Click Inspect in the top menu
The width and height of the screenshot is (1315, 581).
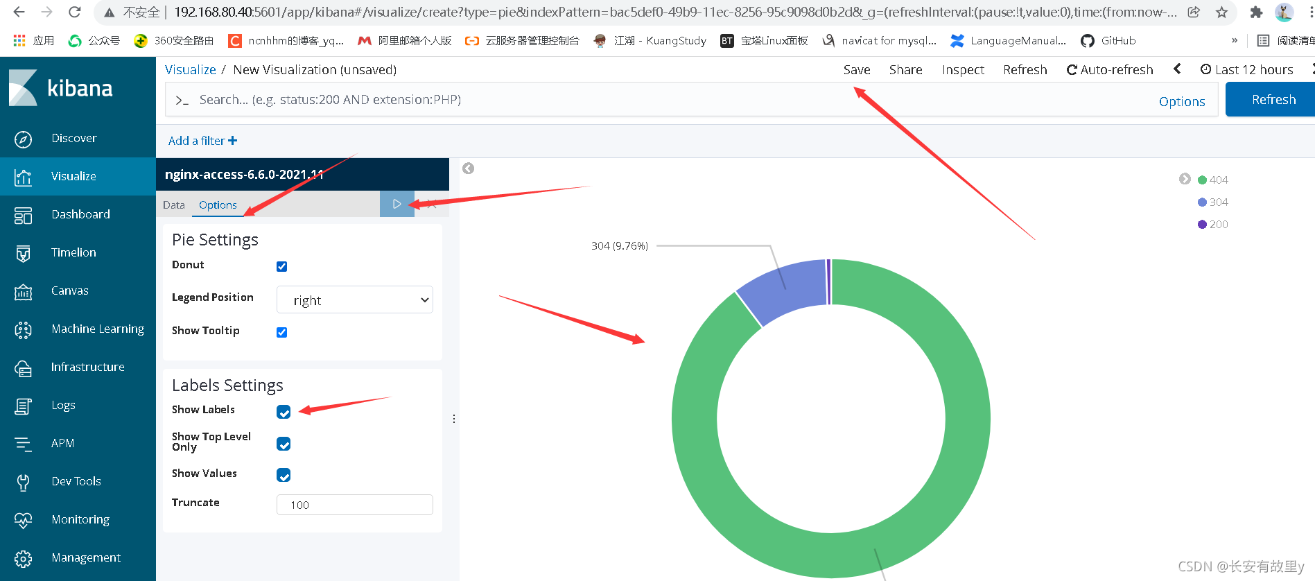point(963,69)
